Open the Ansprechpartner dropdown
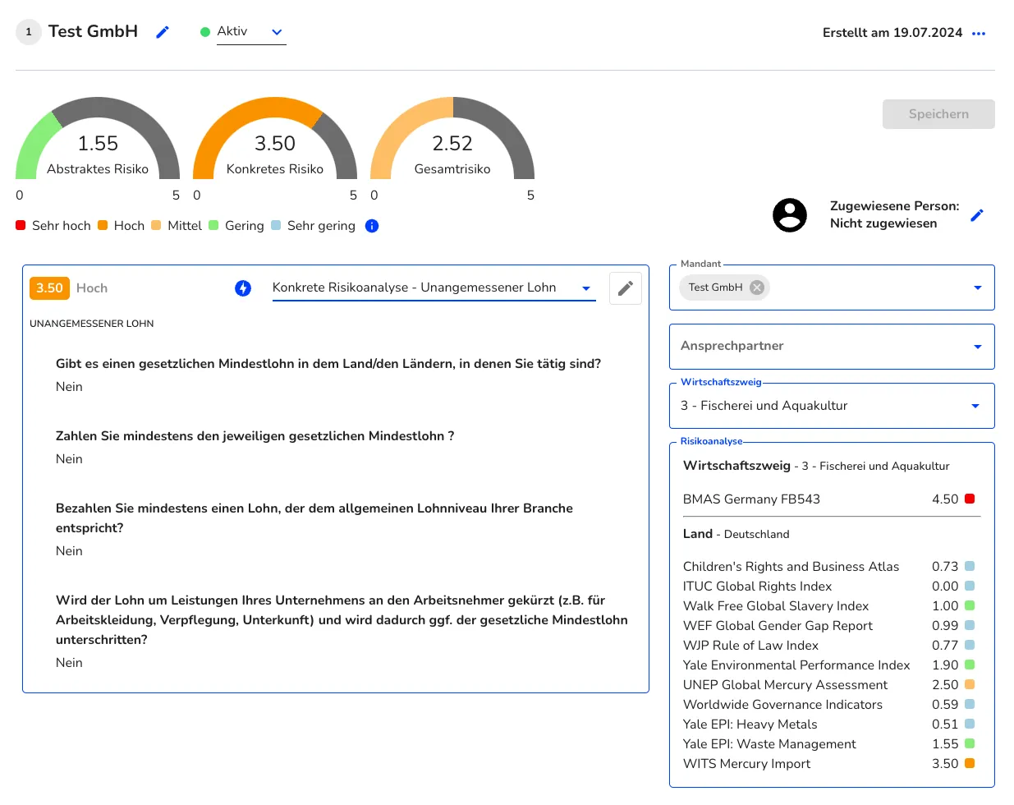1014x805 pixels. 977,347
